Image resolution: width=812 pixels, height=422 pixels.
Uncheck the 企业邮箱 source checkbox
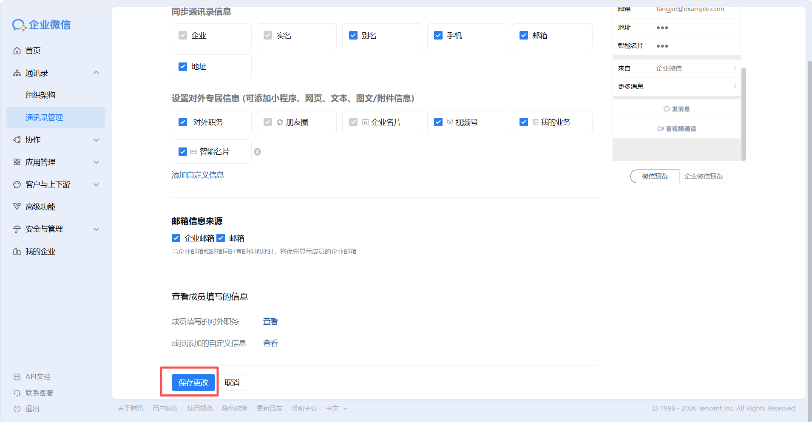click(176, 238)
